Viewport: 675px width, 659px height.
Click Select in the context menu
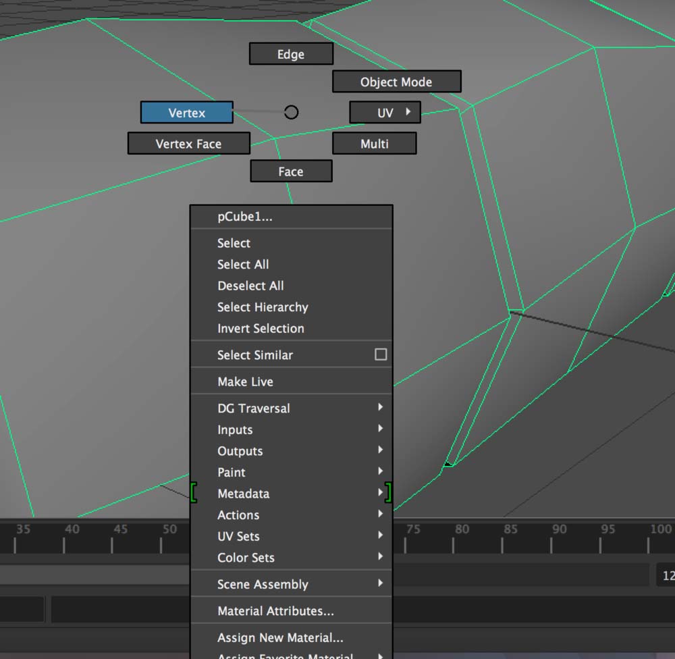[x=292, y=243]
